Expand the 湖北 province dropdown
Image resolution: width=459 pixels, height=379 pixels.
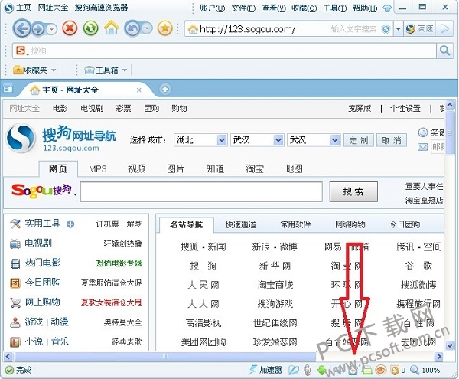coord(222,140)
